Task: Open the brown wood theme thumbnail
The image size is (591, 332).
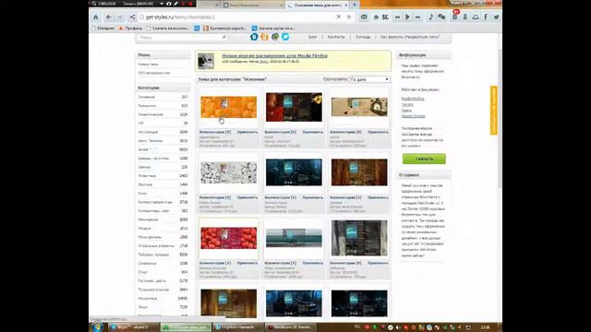Action: [x=359, y=172]
